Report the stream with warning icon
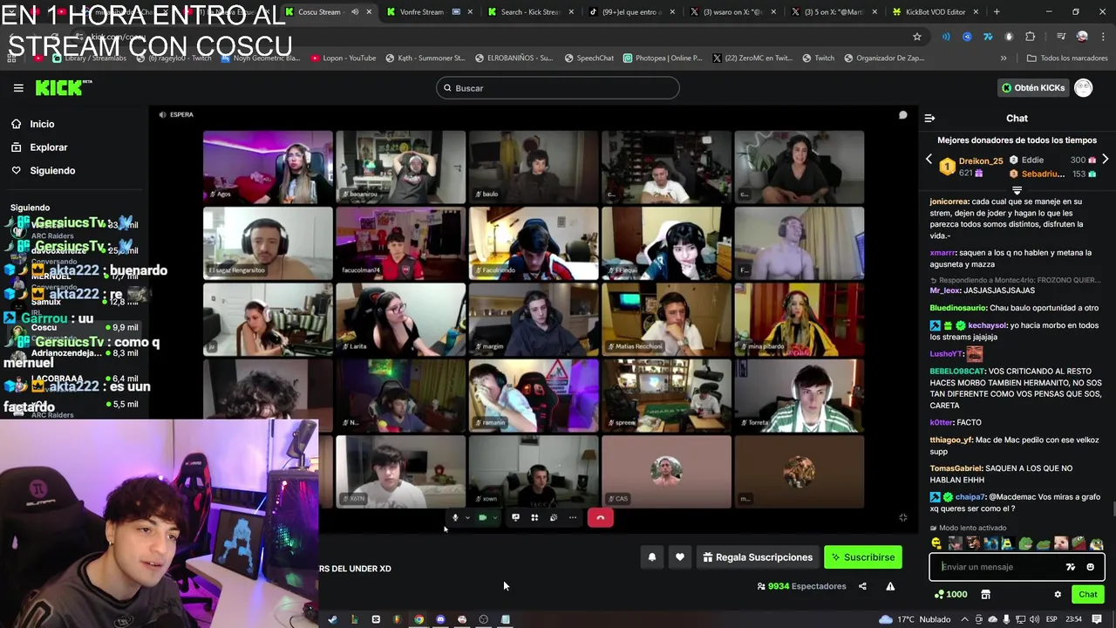 click(890, 586)
